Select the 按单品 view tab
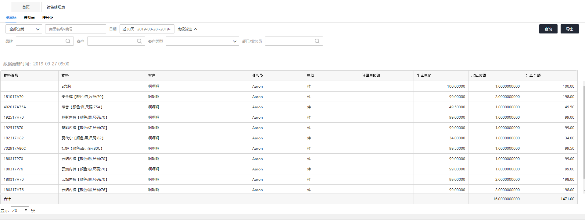The width and height of the screenshot is (585, 220). (11, 18)
